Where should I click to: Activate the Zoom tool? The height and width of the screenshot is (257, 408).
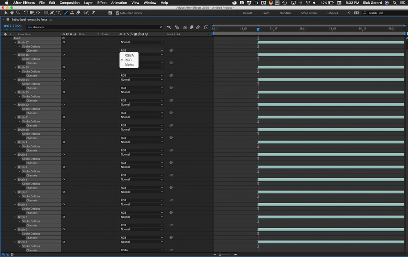pos(18,12)
